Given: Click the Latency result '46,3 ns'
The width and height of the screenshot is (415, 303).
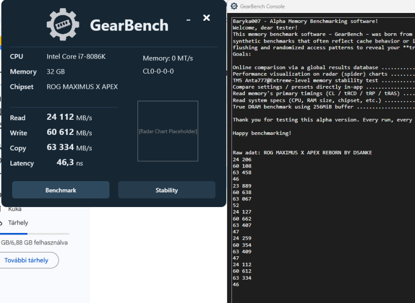Looking at the screenshot, I should [70, 162].
